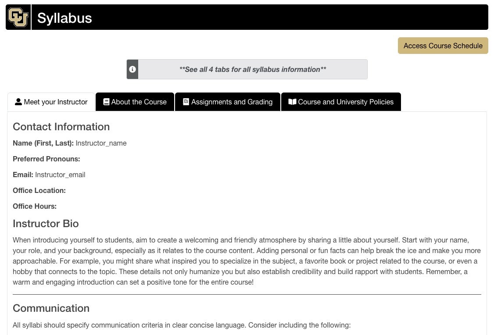Click the Communication section heading

(51, 308)
